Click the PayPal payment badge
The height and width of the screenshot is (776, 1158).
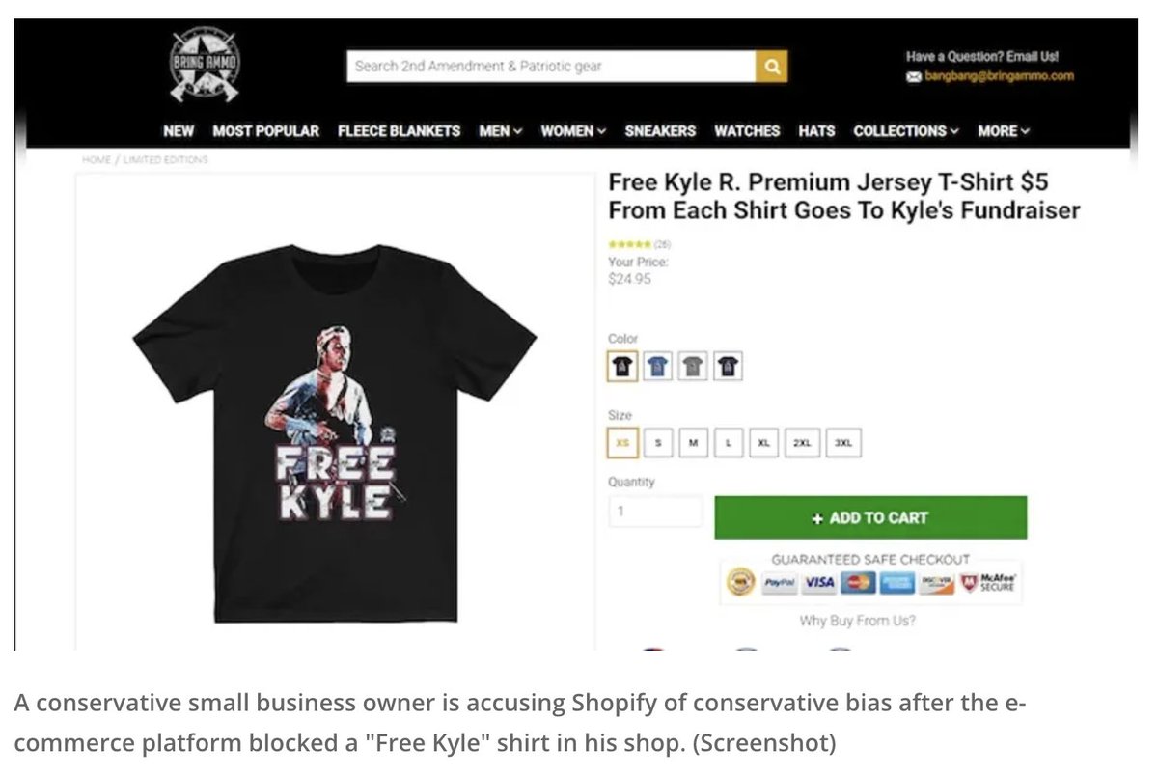(779, 584)
